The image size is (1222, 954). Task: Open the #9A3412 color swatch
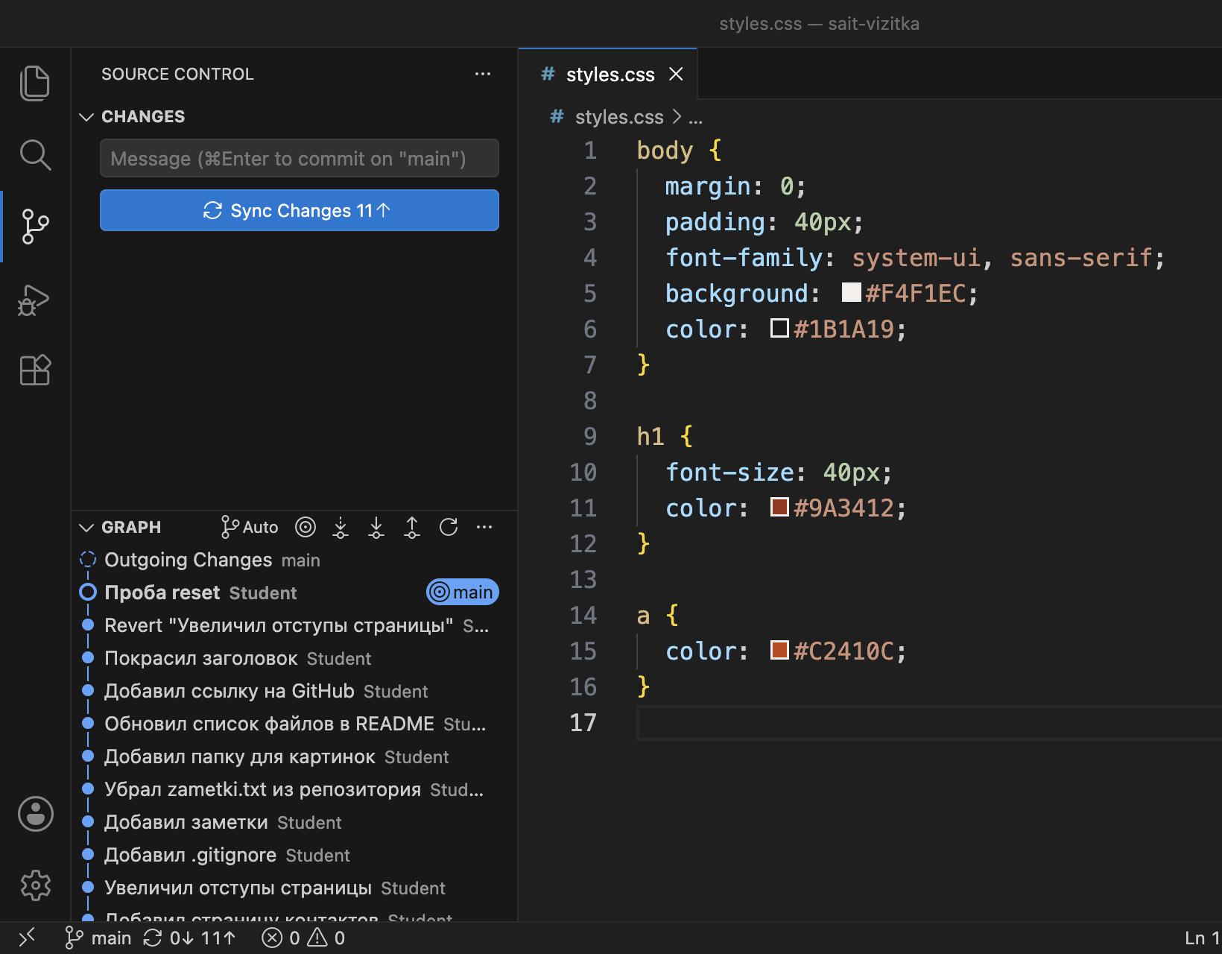[x=779, y=507]
